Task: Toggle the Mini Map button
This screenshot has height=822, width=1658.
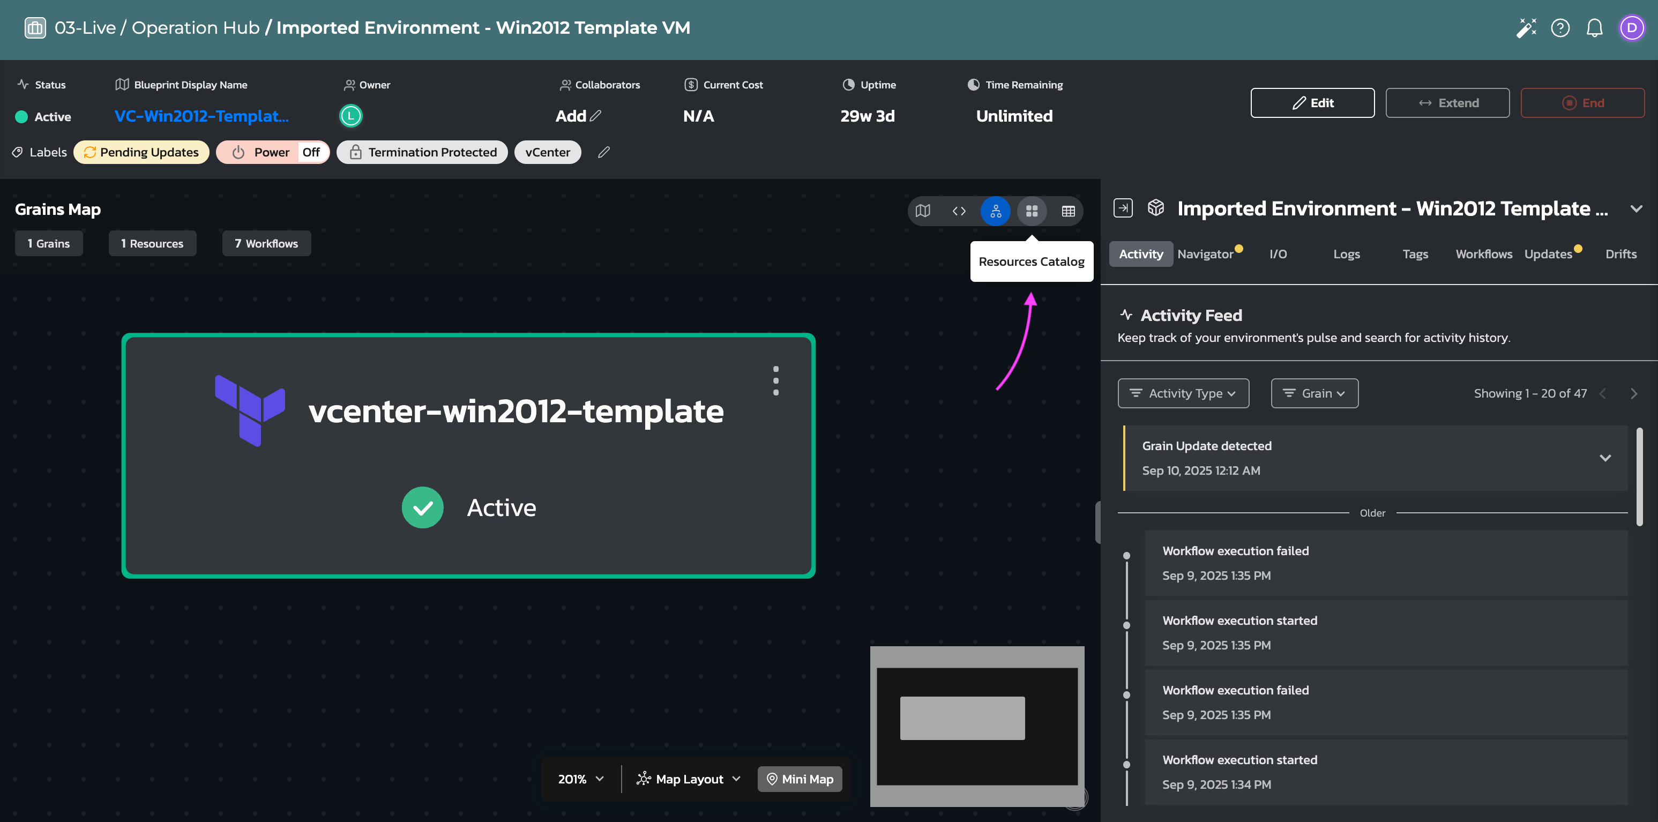Action: tap(800, 779)
